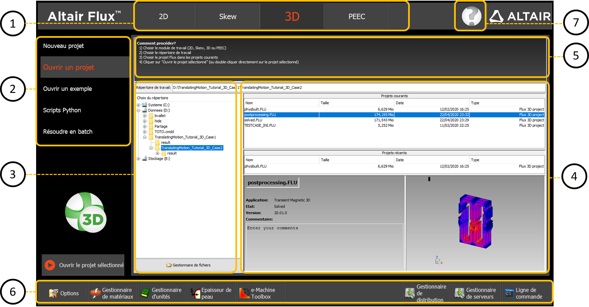Select solved.FLU in Projets courants

point(253,120)
